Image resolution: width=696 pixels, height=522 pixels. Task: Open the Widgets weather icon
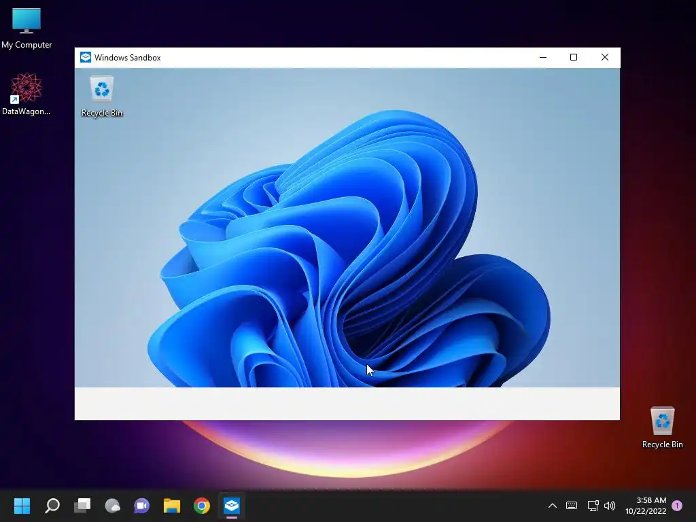(112, 505)
